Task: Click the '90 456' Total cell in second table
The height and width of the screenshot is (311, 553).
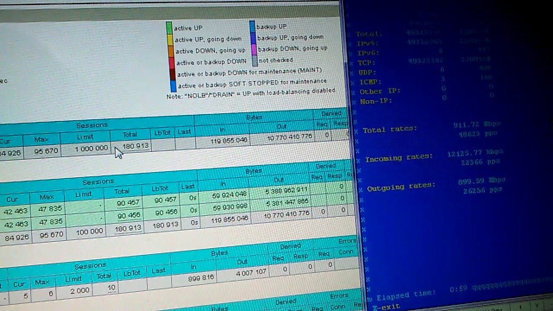Action: point(128,216)
